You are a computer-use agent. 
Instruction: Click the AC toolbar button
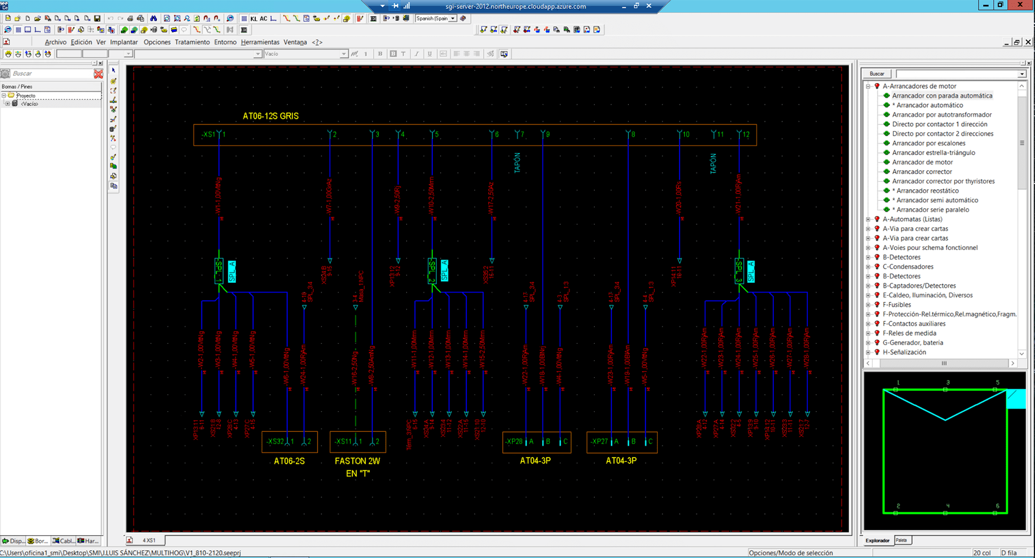263,18
